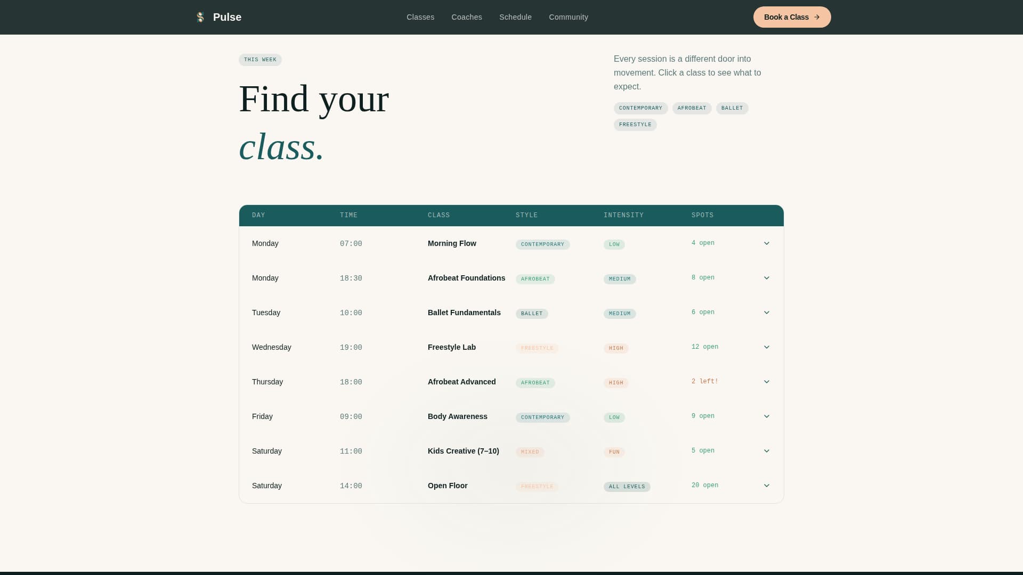Go to the Coaches nav item
This screenshot has height=575, width=1023.
click(467, 17)
